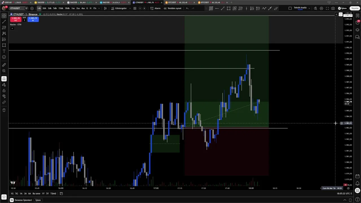Activate the zoom-in tool
This screenshot has width=361, height=203.
point(4,71)
